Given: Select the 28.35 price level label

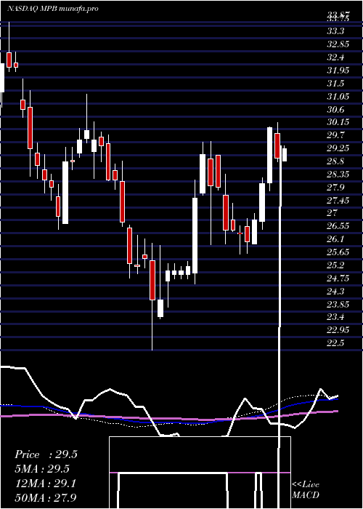Looking at the screenshot, I should 338,175.
